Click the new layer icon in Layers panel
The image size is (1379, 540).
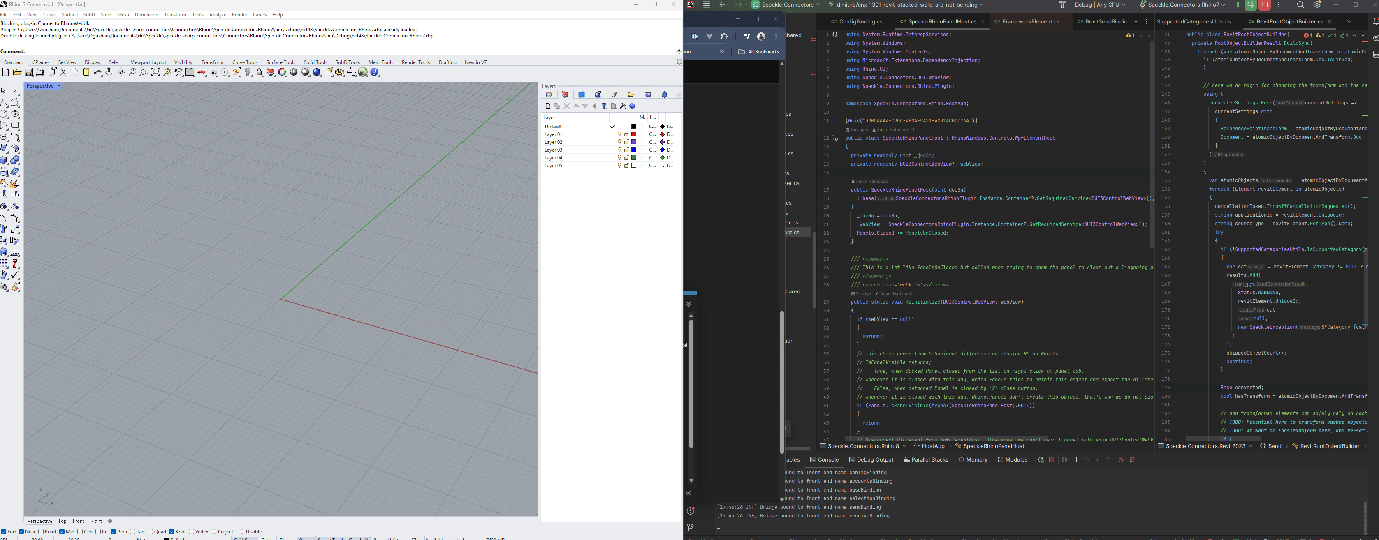[x=548, y=106]
